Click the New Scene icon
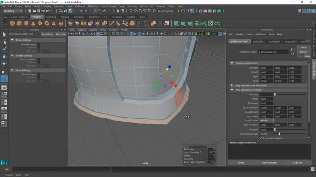Image resolution: width=316 pixels, height=177 pixels. pyautogui.click(x=30, y=11)
